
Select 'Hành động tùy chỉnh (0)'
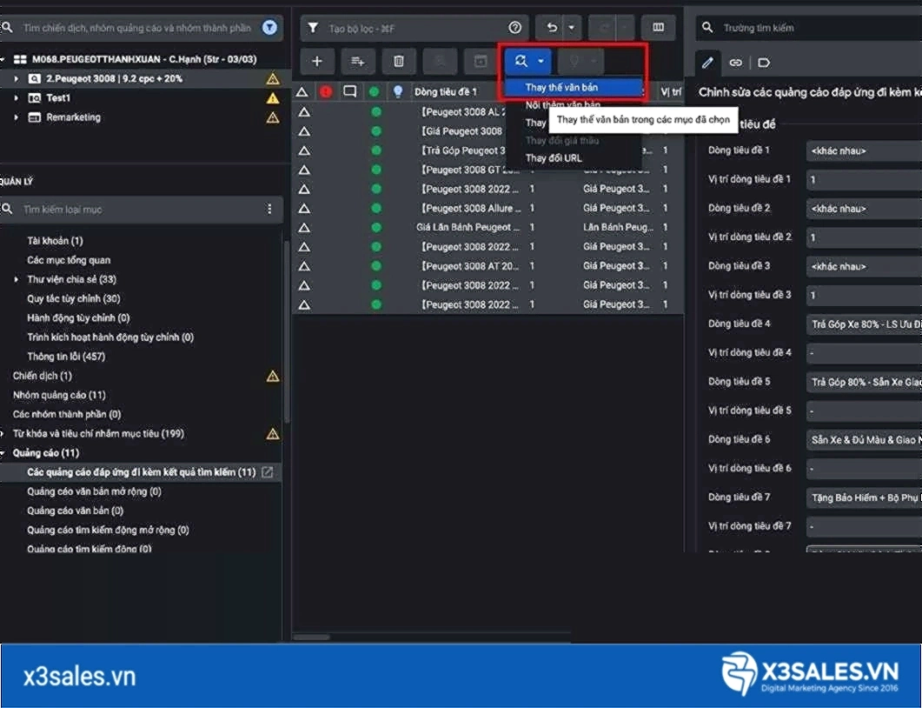[78, 318]
